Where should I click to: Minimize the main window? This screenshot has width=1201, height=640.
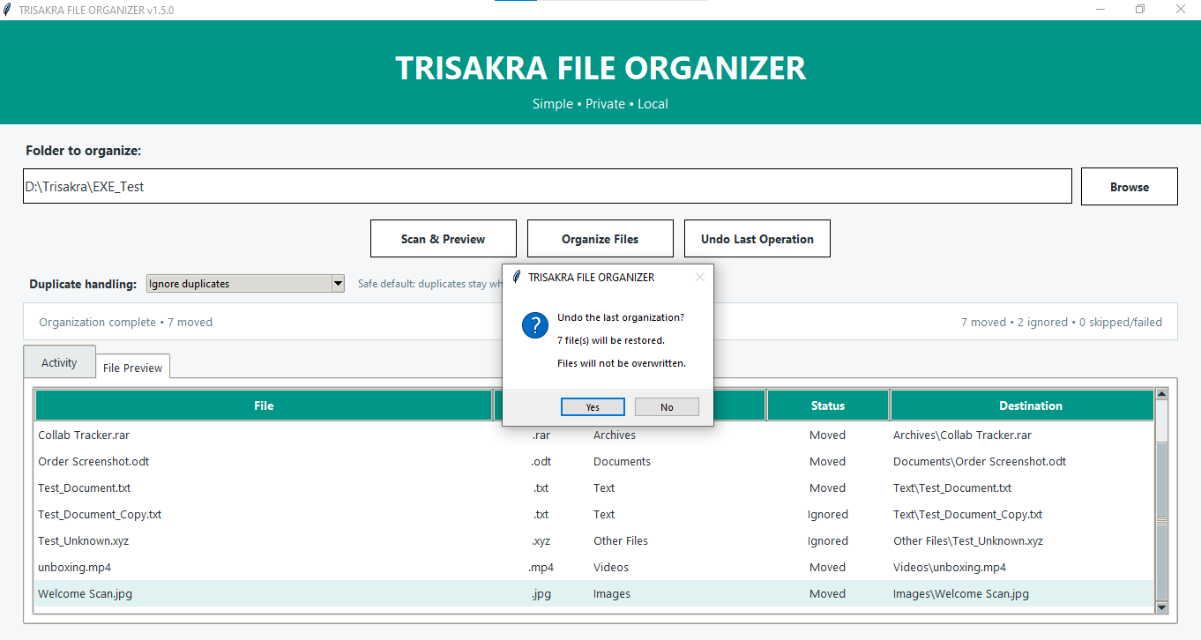point(1100,9)
